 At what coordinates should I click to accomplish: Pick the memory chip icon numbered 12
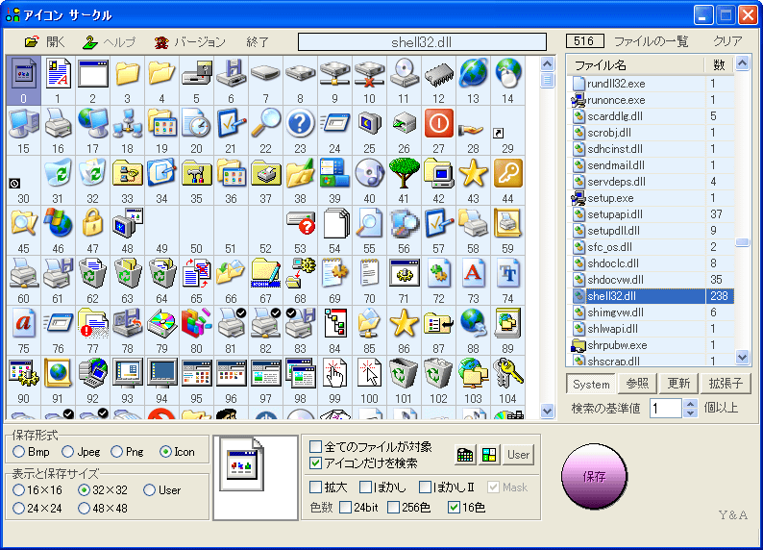[x=438, y=80]
